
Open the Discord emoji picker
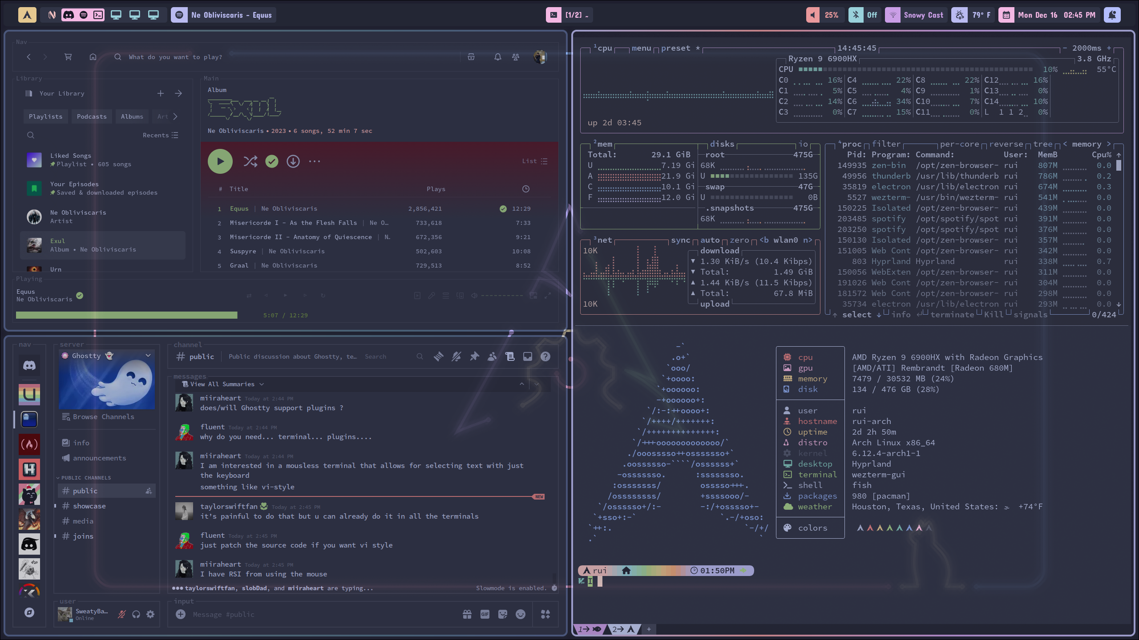click(521, 614)
